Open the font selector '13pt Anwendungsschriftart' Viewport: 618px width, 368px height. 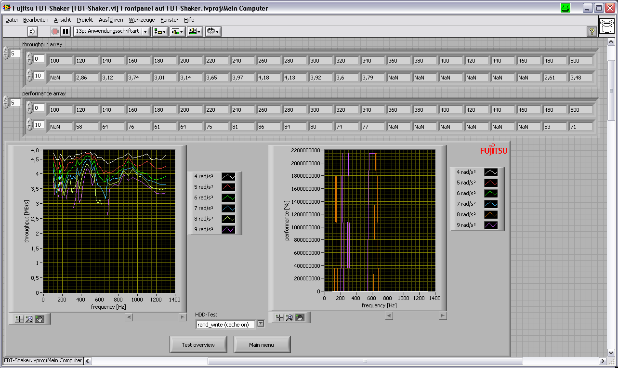(111, 31)
